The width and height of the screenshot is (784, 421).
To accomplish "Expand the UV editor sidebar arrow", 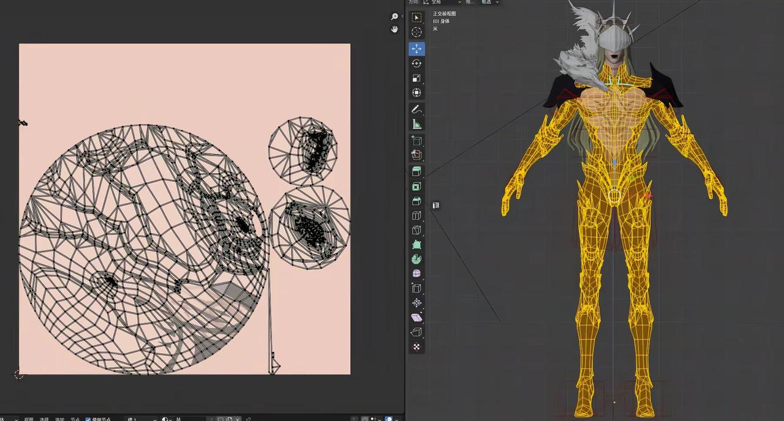I will (402, 17).
